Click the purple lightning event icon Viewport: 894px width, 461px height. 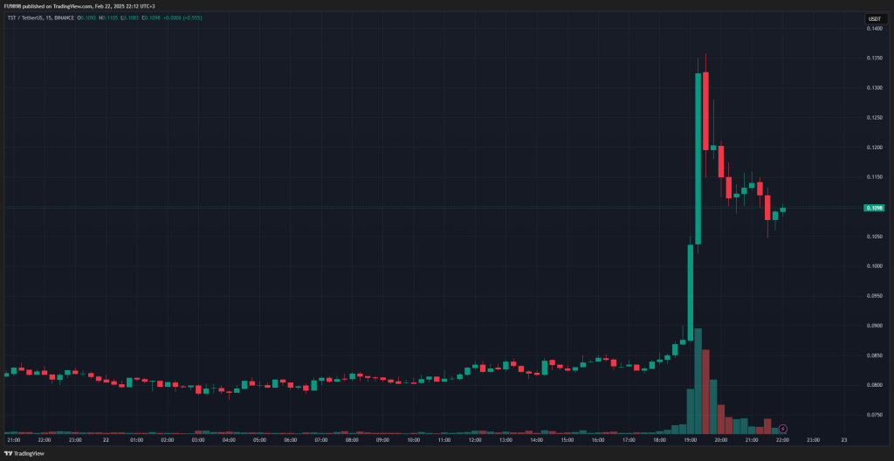click(783, 429)
